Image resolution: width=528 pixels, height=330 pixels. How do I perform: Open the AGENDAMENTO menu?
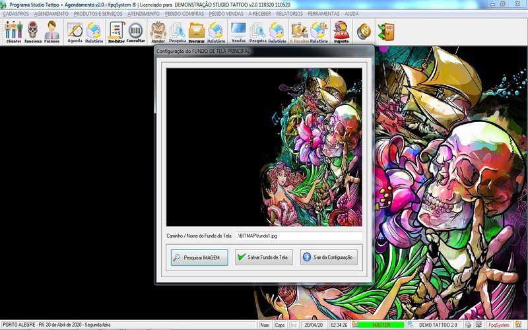tap(51, 14)
